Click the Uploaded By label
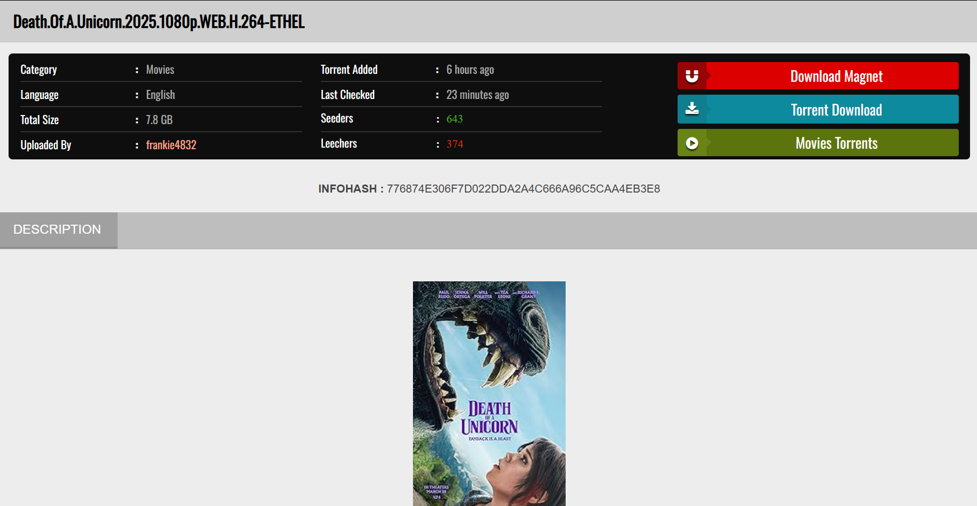Image resolution: width=977 pixels, height=506 pixels. click(x=46, y=145)
